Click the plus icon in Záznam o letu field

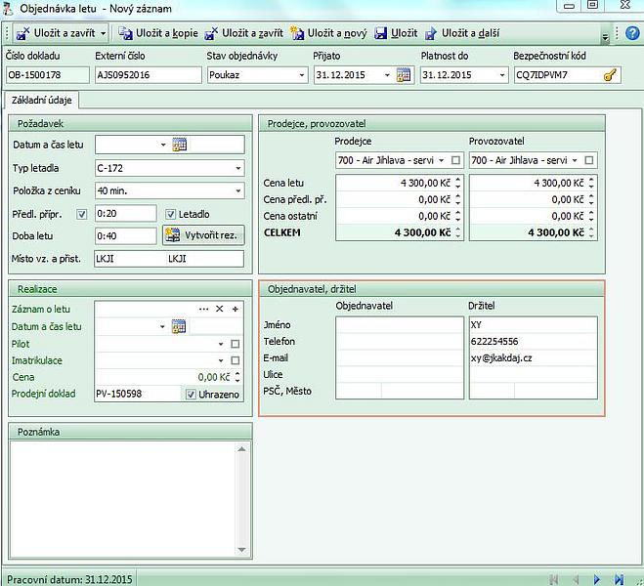click(236, 309)
